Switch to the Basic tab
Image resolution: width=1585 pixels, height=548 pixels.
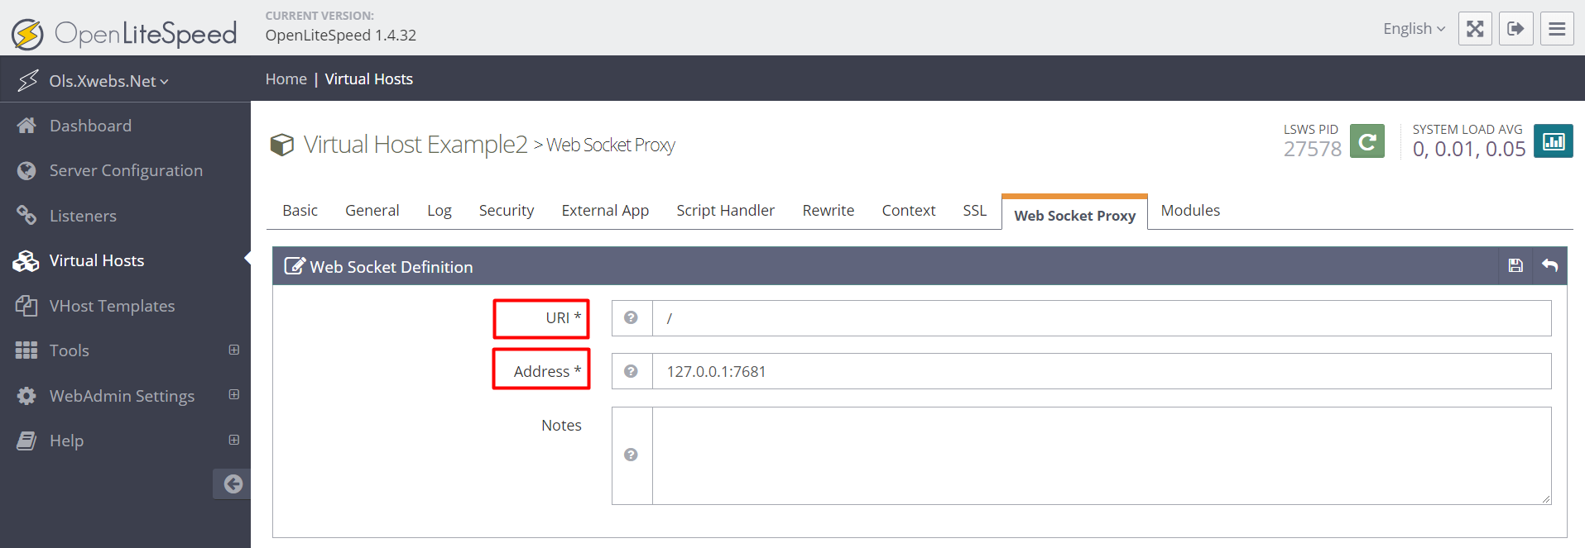pos(300,211)
